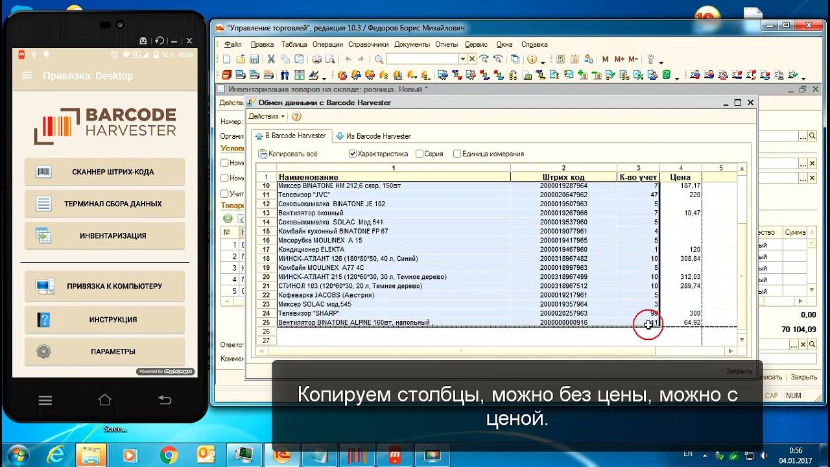
Task: Open ПАРАМЕТРЫ settings on phone
Action: [104, 352]
